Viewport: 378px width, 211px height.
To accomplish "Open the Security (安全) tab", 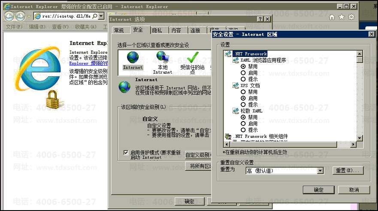I will pos(138,30).
